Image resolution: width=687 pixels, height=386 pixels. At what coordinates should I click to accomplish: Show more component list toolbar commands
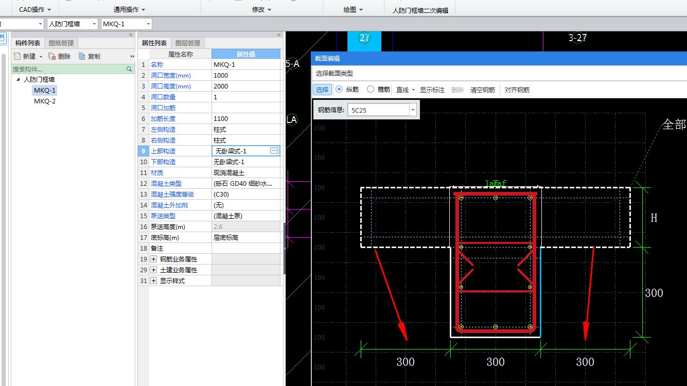point(132,57)
